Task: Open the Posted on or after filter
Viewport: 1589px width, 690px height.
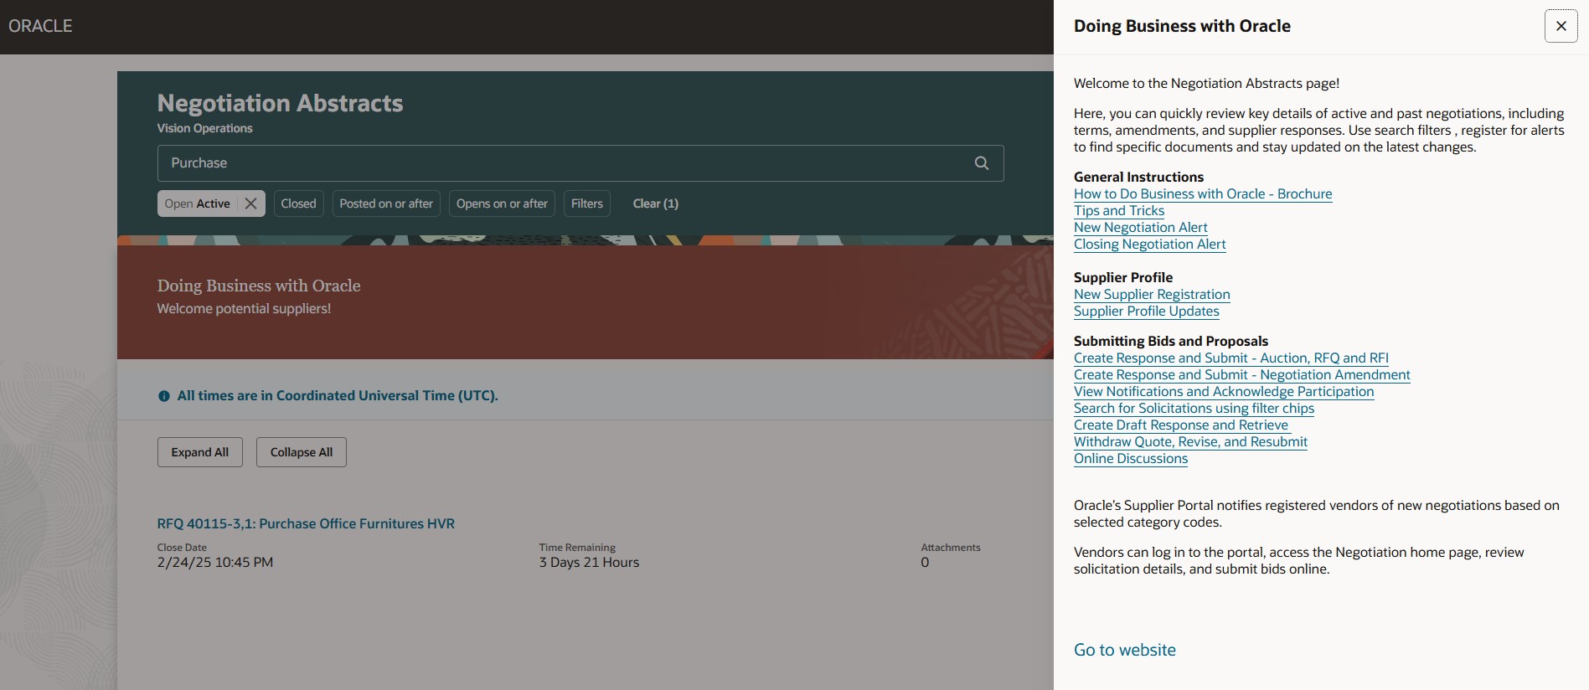Action: point(386,203)
